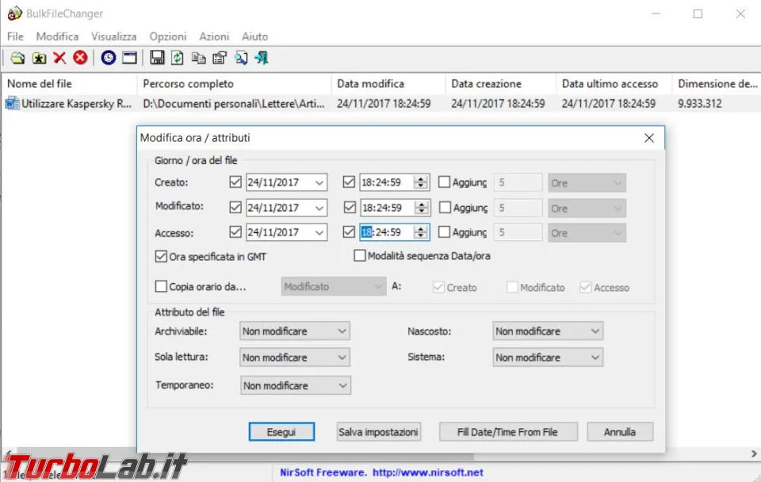The width and height of the screenshot is (761, 482).
Task: Untick the time checkbox in the Modificato row
Action: [350, 208]
